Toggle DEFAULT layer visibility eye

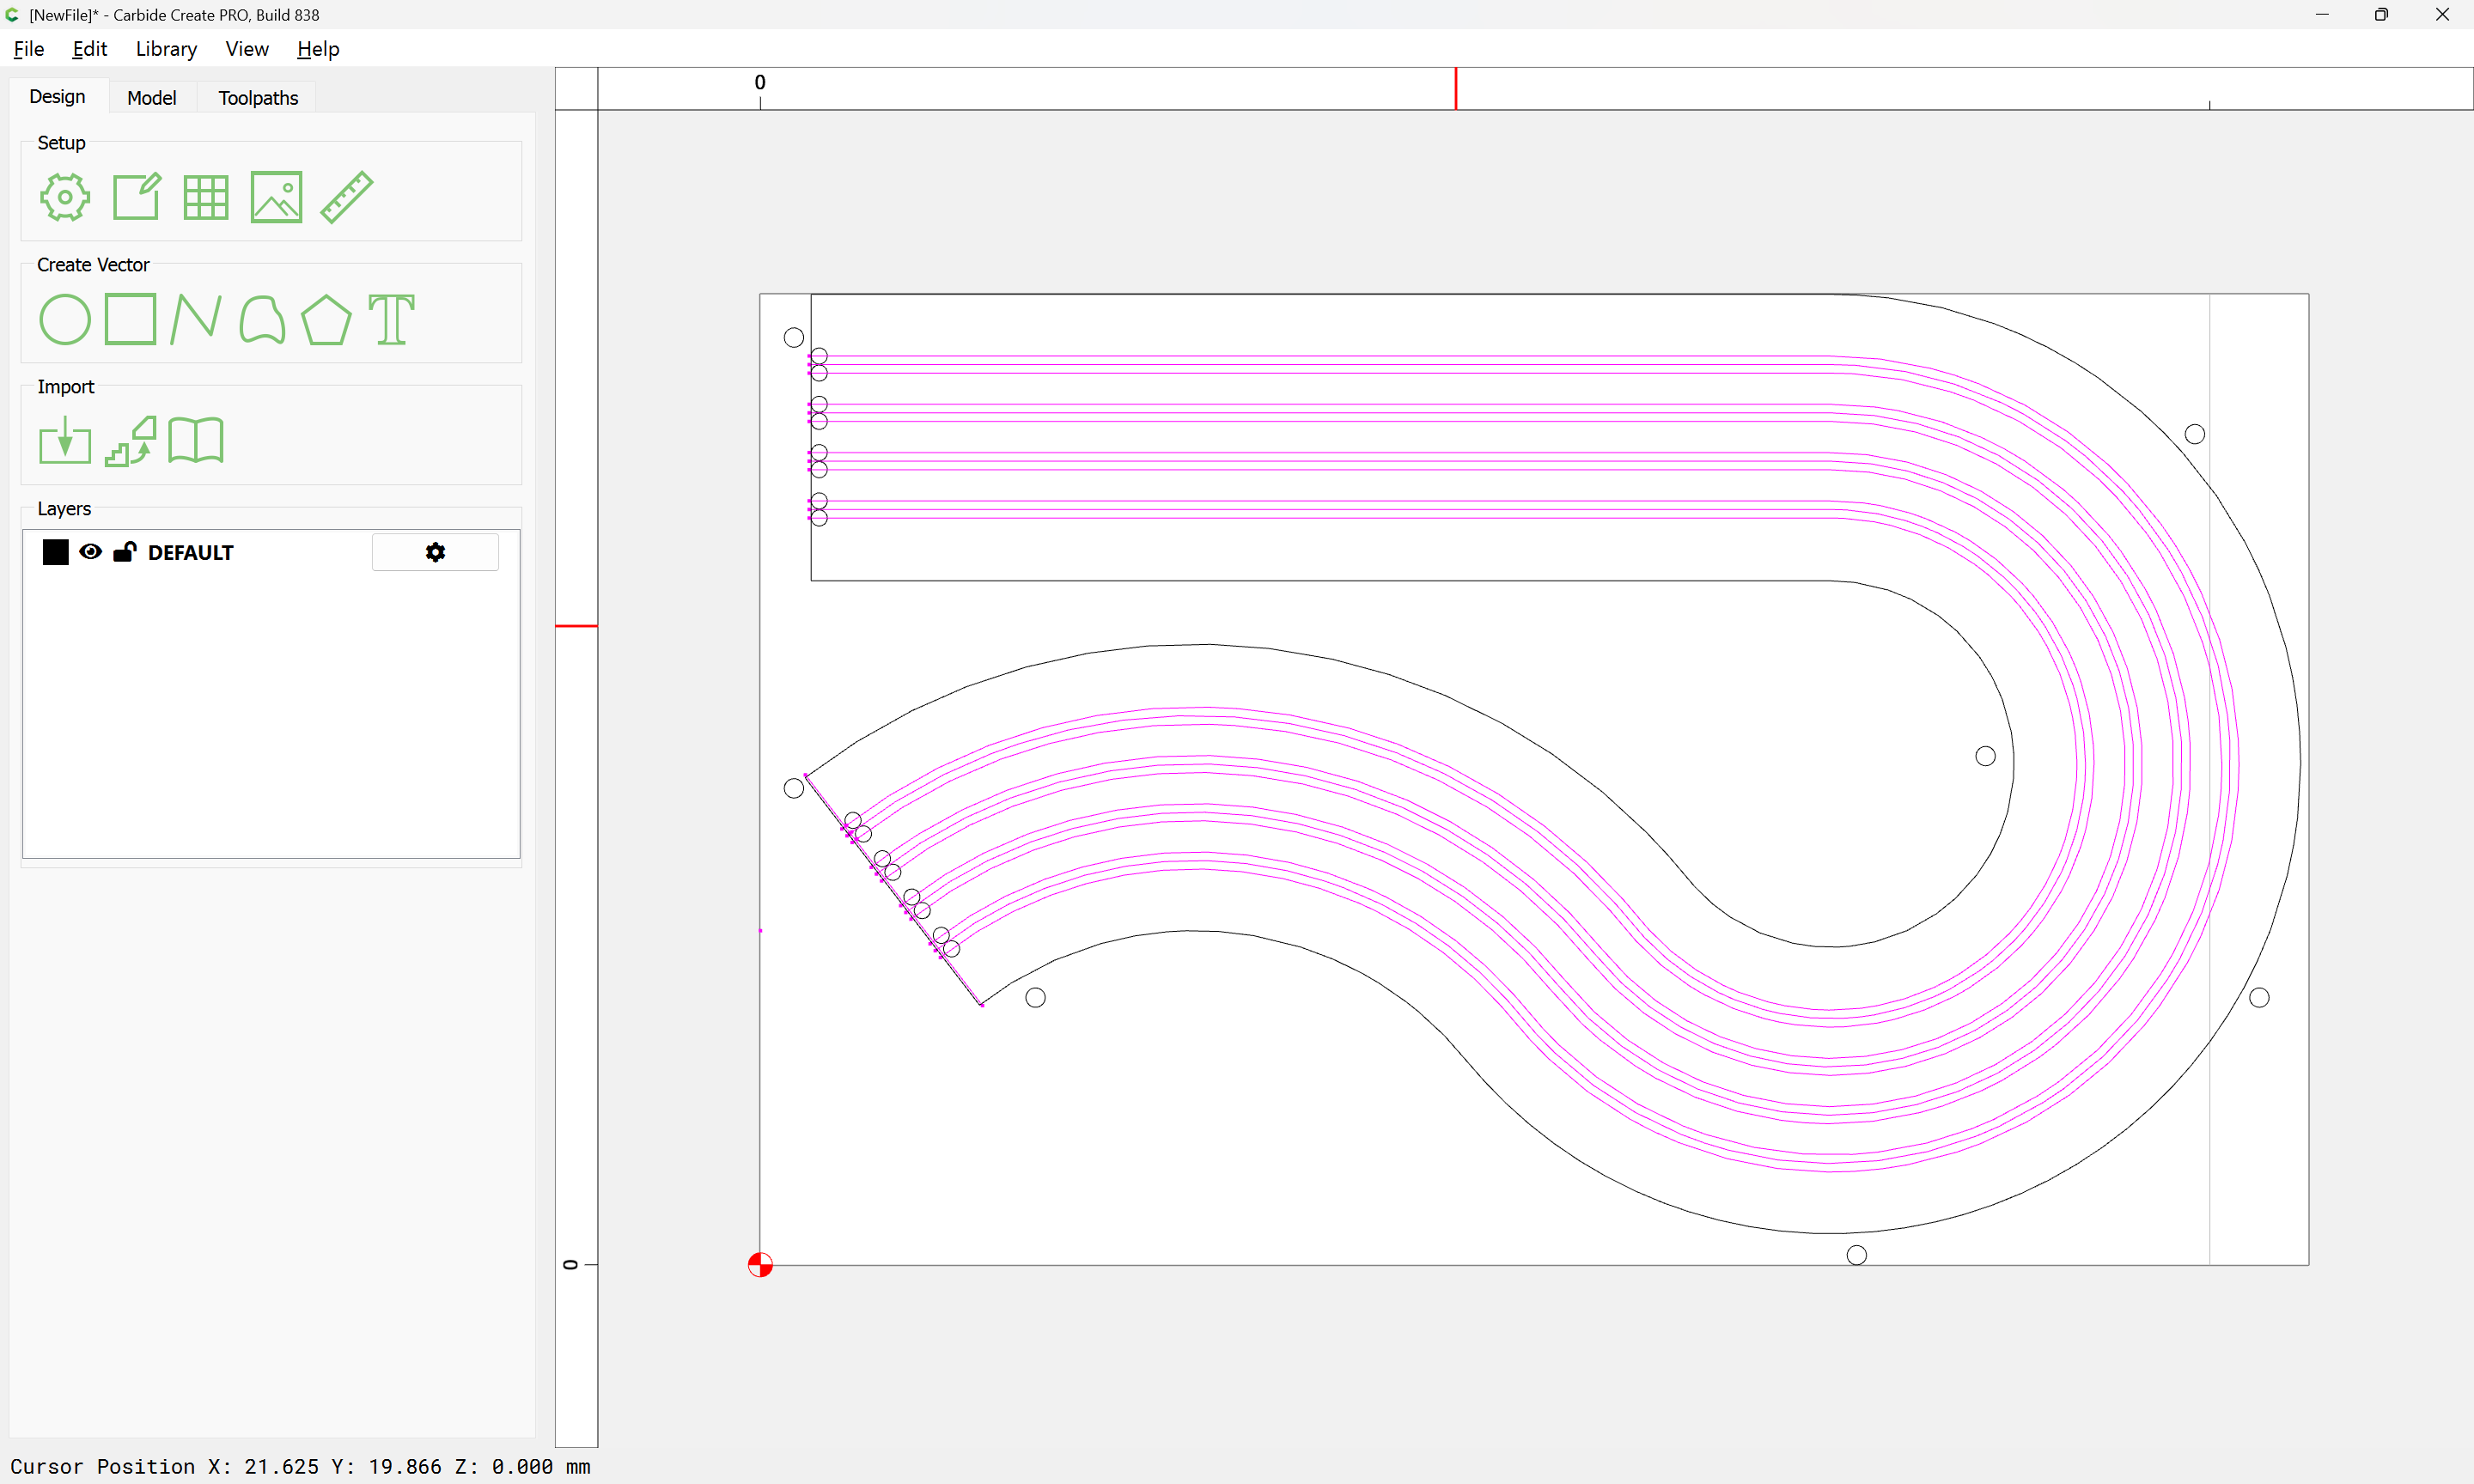click(x=90, y=552)
